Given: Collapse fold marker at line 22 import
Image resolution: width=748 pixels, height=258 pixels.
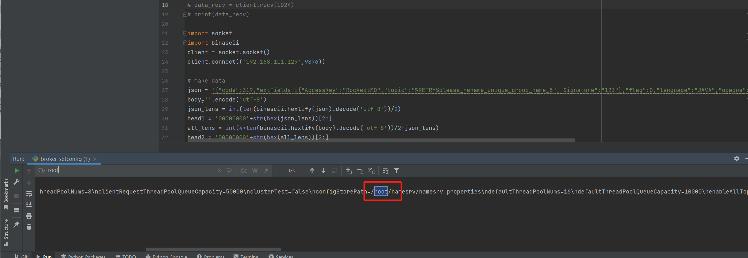Looking at the screenshot, I should [185, 43].
